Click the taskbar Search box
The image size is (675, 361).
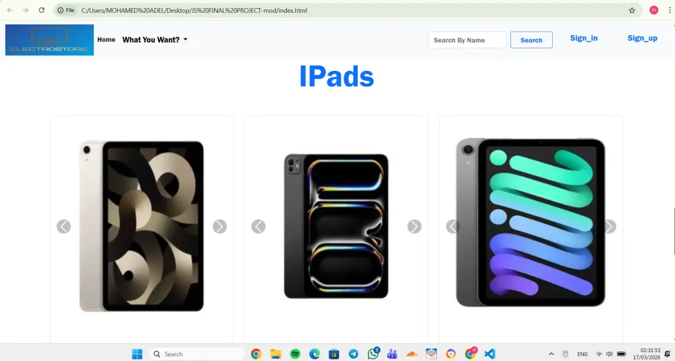tap(198, 354)
